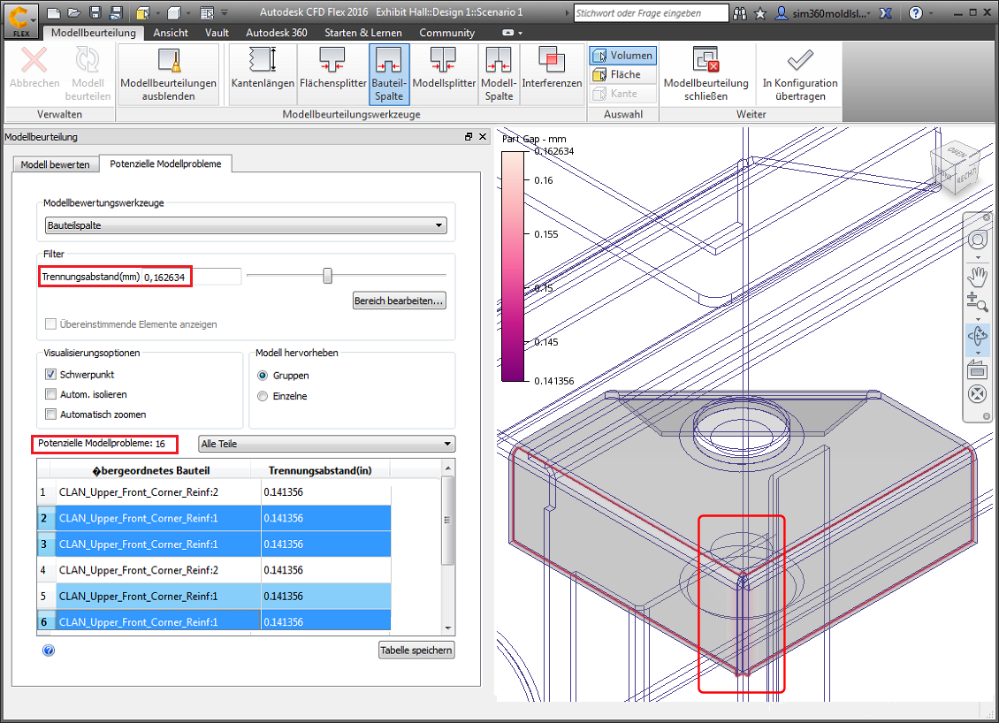Select the Modell-Spalte tool
Image resolution: width=999 pixels, height=723 pixels.
point(499,74)
